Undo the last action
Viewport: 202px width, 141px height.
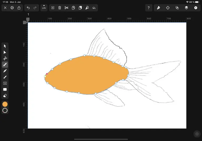(28, 8)
